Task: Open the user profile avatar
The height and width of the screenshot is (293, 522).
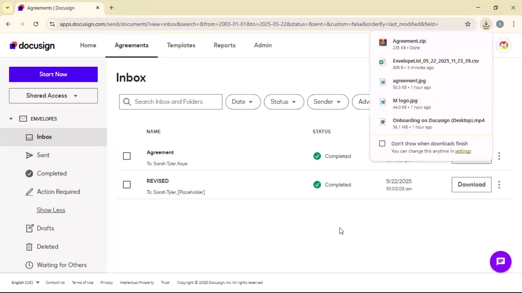Action: [x=504, y=45]
